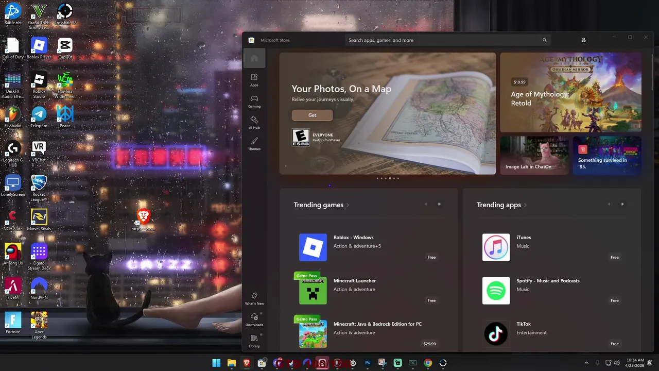
Task: Select the NordVPN desktop icon
Action: coord(39,289)
